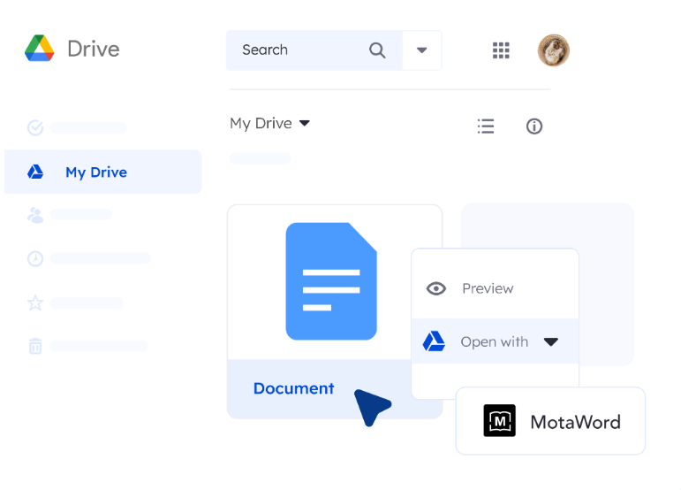
Task: Switch to list view layout
Action: (485, 126)
